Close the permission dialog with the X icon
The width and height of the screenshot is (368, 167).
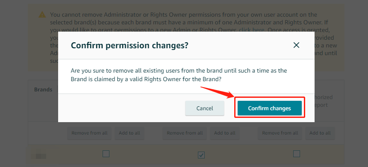tap(296, 45)
